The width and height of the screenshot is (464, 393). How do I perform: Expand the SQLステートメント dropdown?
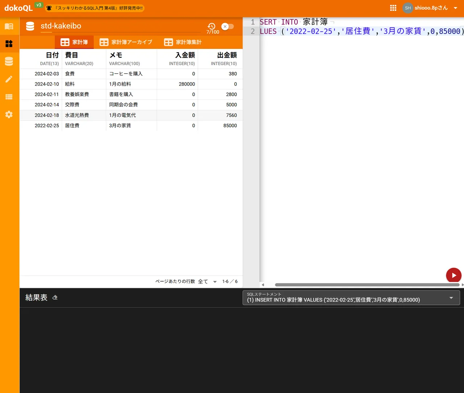tap(451, 298)
